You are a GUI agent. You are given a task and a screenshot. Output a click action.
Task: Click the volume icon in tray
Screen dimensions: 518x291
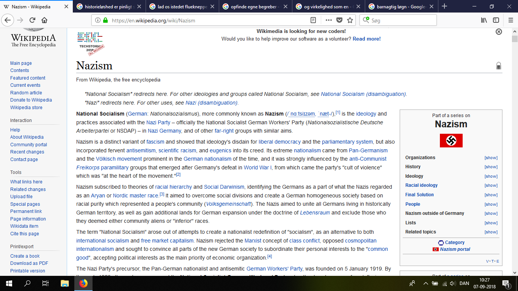[452, 283]
